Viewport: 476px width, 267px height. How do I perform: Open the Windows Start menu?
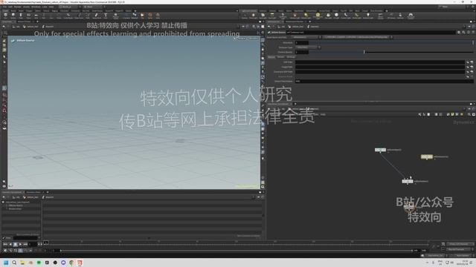[6, 263]
